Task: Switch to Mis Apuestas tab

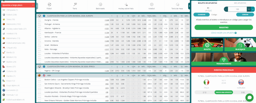Action: click(x=240, y=3)
